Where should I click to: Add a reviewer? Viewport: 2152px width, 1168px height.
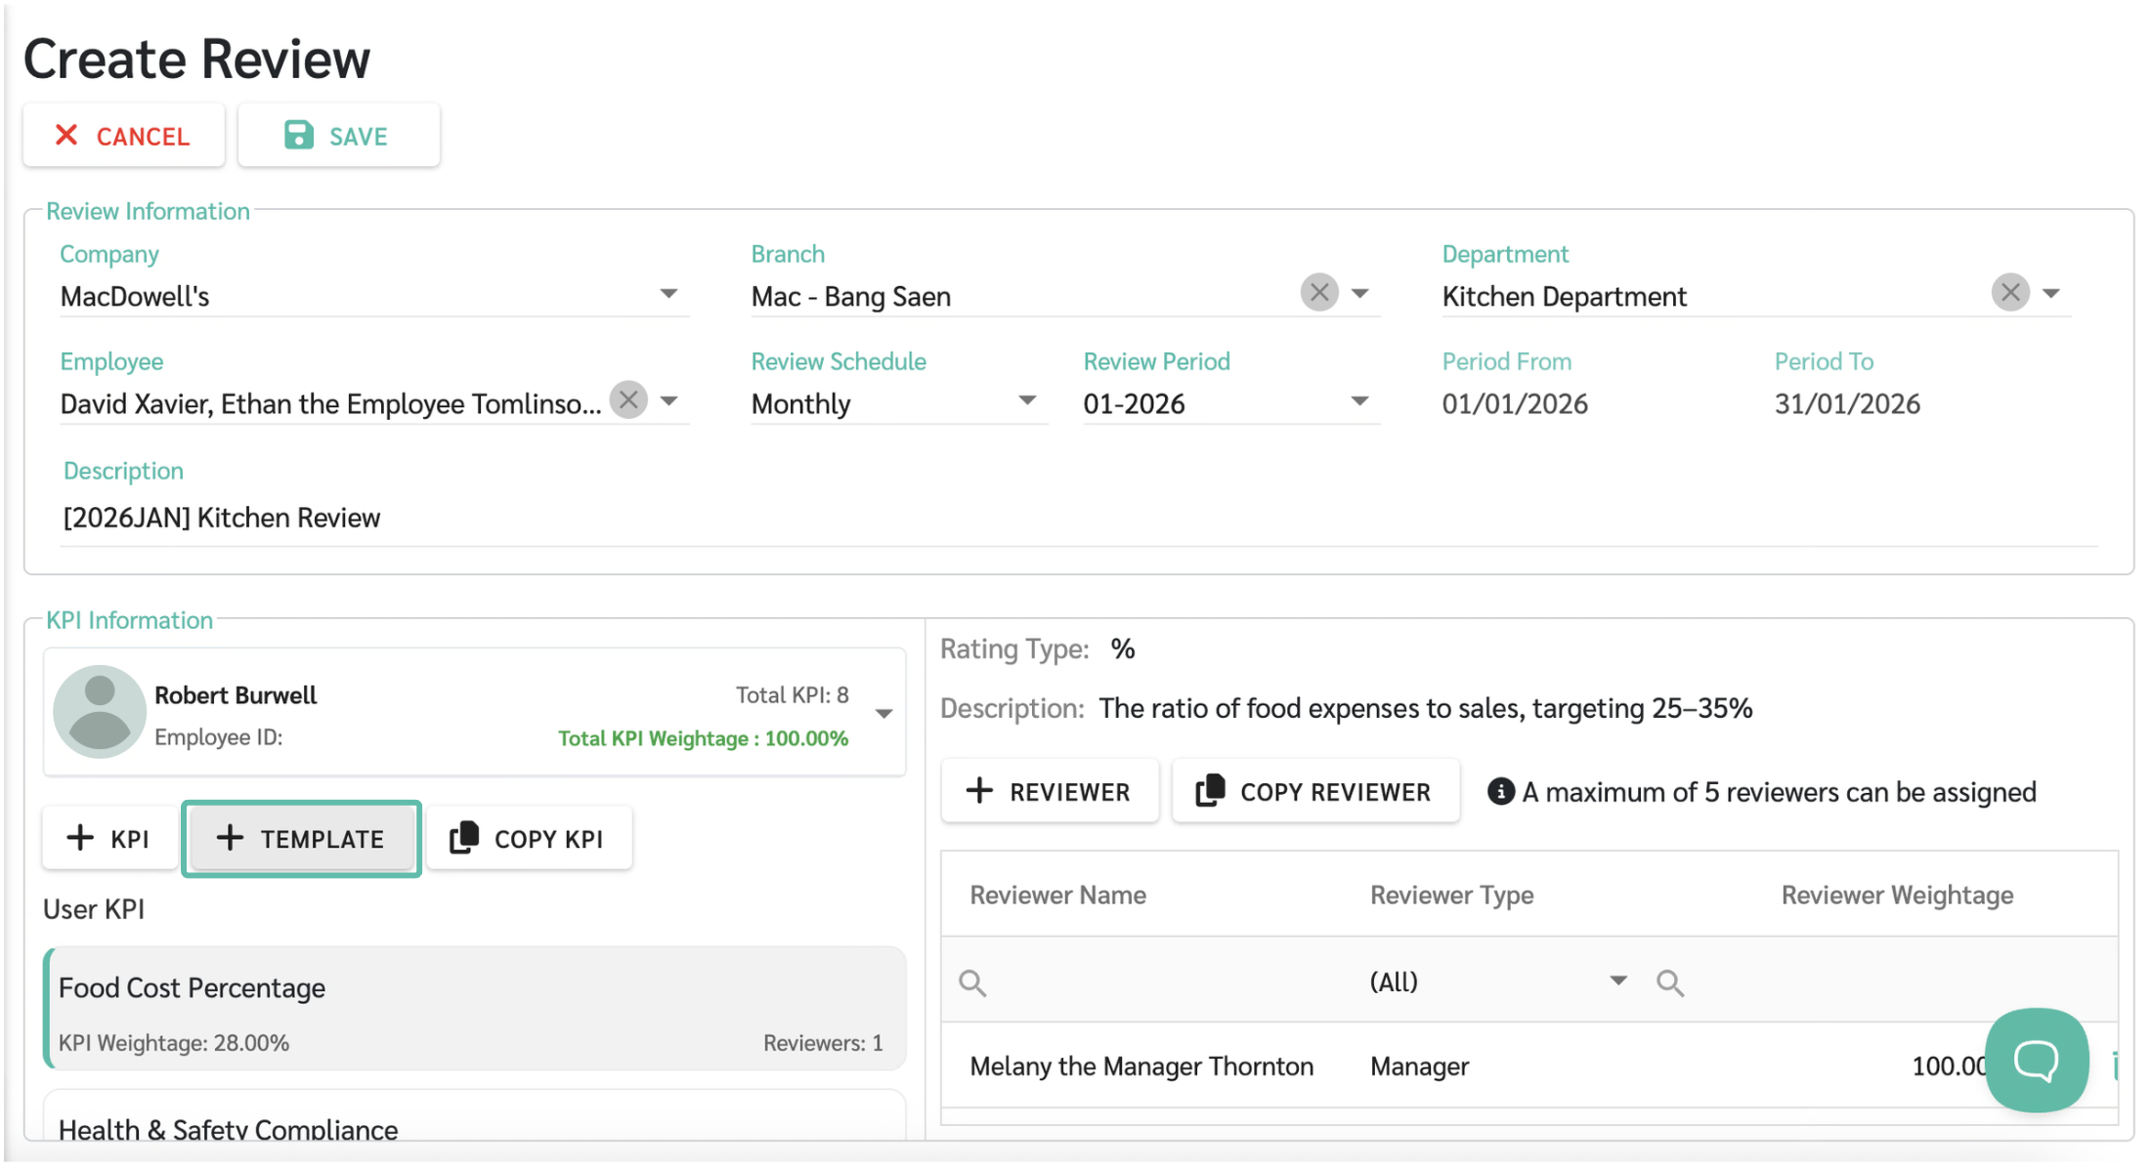[x=1049, y=792]
